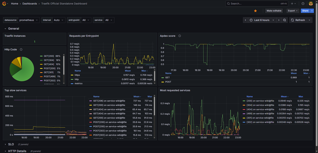Open the user avatar profile menu
The width and height of the screenshot is (318, 153).
pos(311,4)
